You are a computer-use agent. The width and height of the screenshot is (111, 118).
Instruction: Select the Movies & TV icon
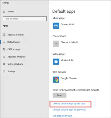point(56,62)
